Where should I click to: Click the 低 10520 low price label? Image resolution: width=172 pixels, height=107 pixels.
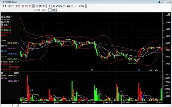pyautogui.click(x=6, y=30)
